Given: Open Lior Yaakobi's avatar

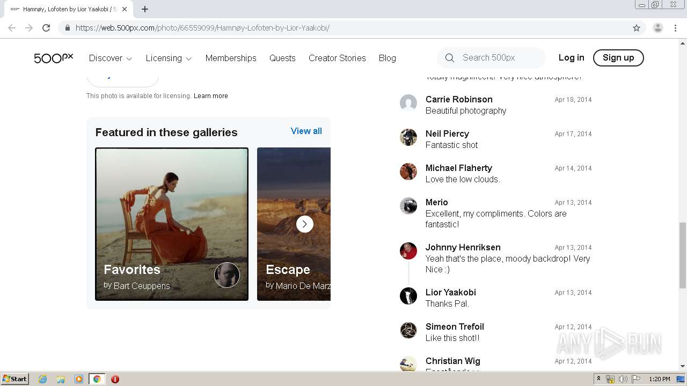Looking at the screenshot, I should click(x=408, y=296).
